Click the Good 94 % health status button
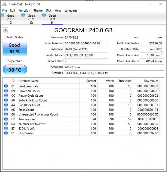The width and height of the screenshot is (167, 172). tap(15, 48)
